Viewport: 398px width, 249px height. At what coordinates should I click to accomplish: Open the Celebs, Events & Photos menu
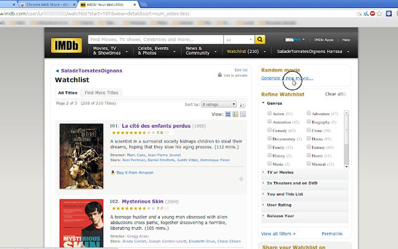point(156,51)
